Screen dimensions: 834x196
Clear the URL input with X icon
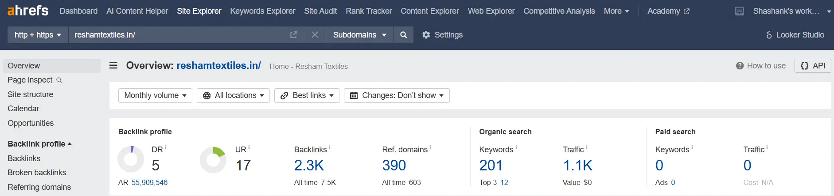click(315, 34)
